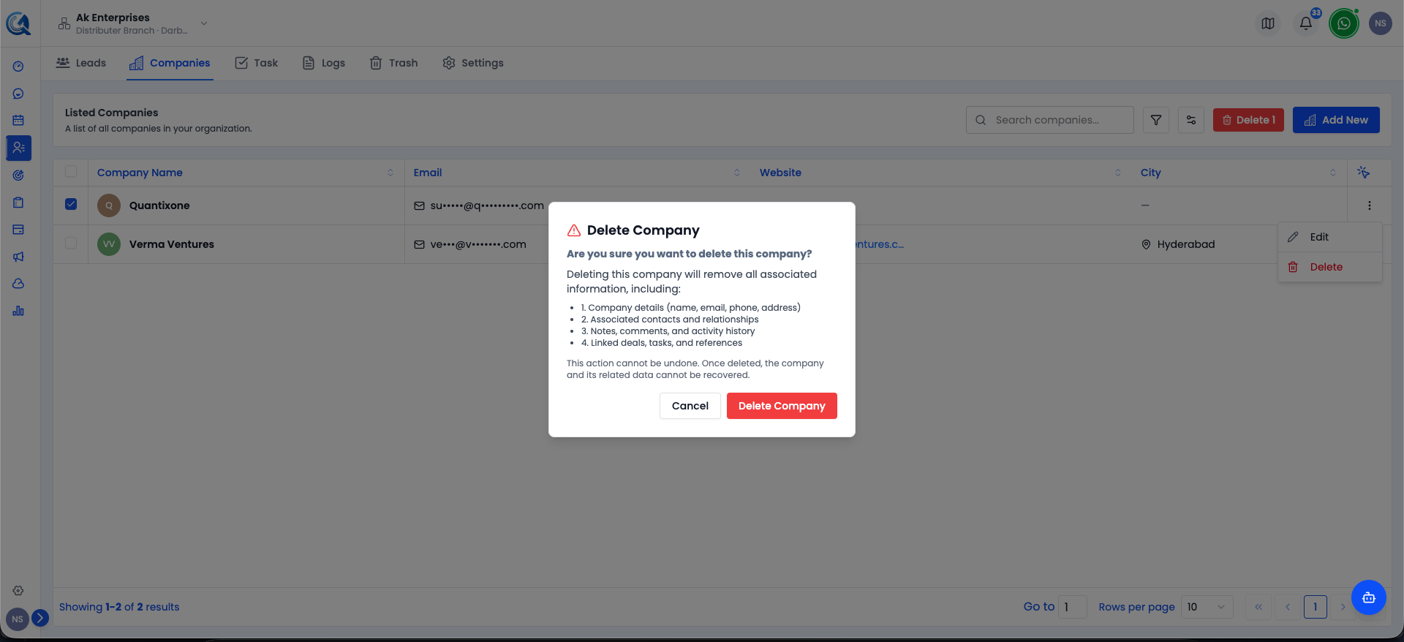1404x642 pixels.
Task: Click the magic pointer icon in table header
Action: [1364, 173]
